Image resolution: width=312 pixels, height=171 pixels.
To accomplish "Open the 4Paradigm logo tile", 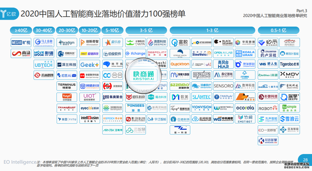I will click(67, 43).
